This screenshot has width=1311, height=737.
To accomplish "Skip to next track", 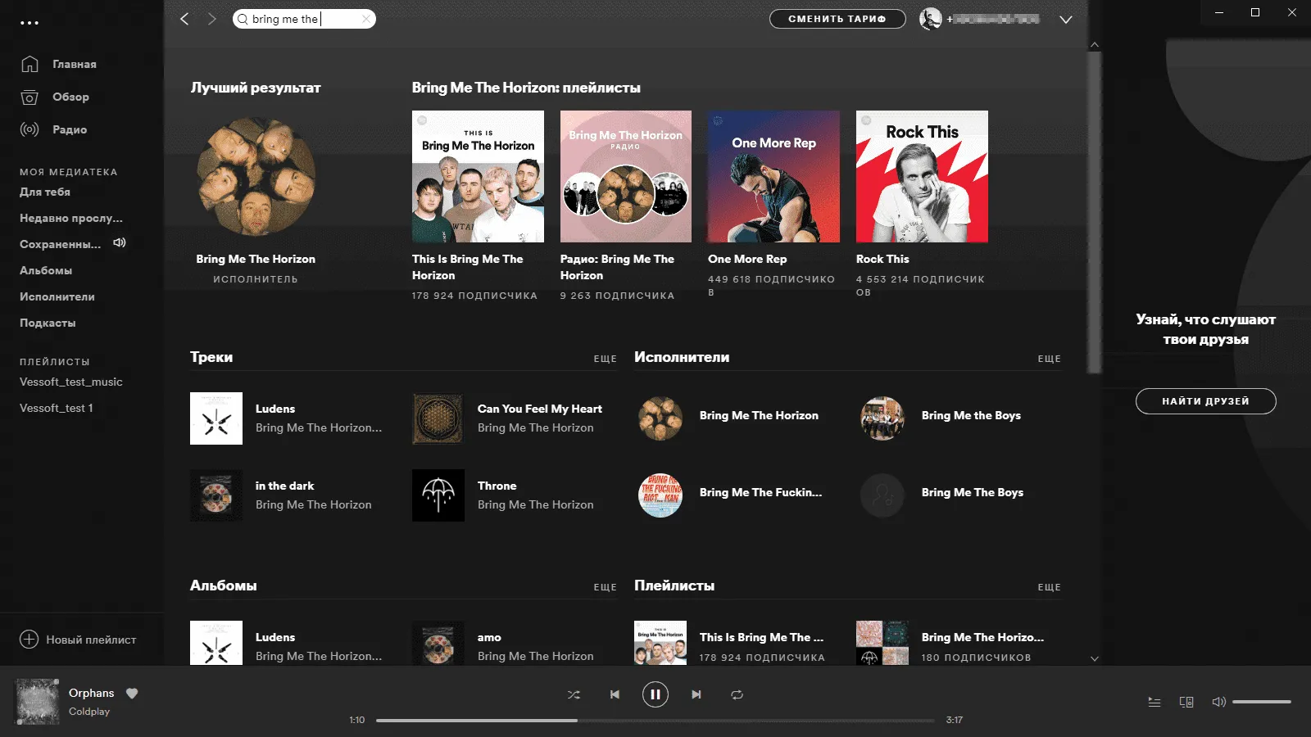I will [696, 694].
